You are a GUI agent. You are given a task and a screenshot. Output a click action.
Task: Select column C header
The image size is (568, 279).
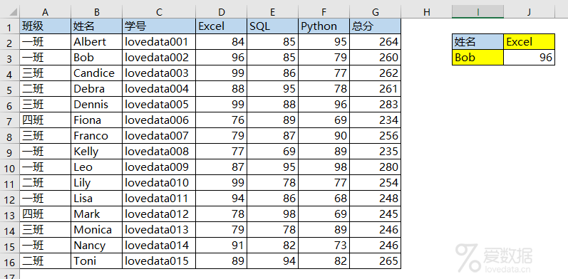tap(159, 12)
